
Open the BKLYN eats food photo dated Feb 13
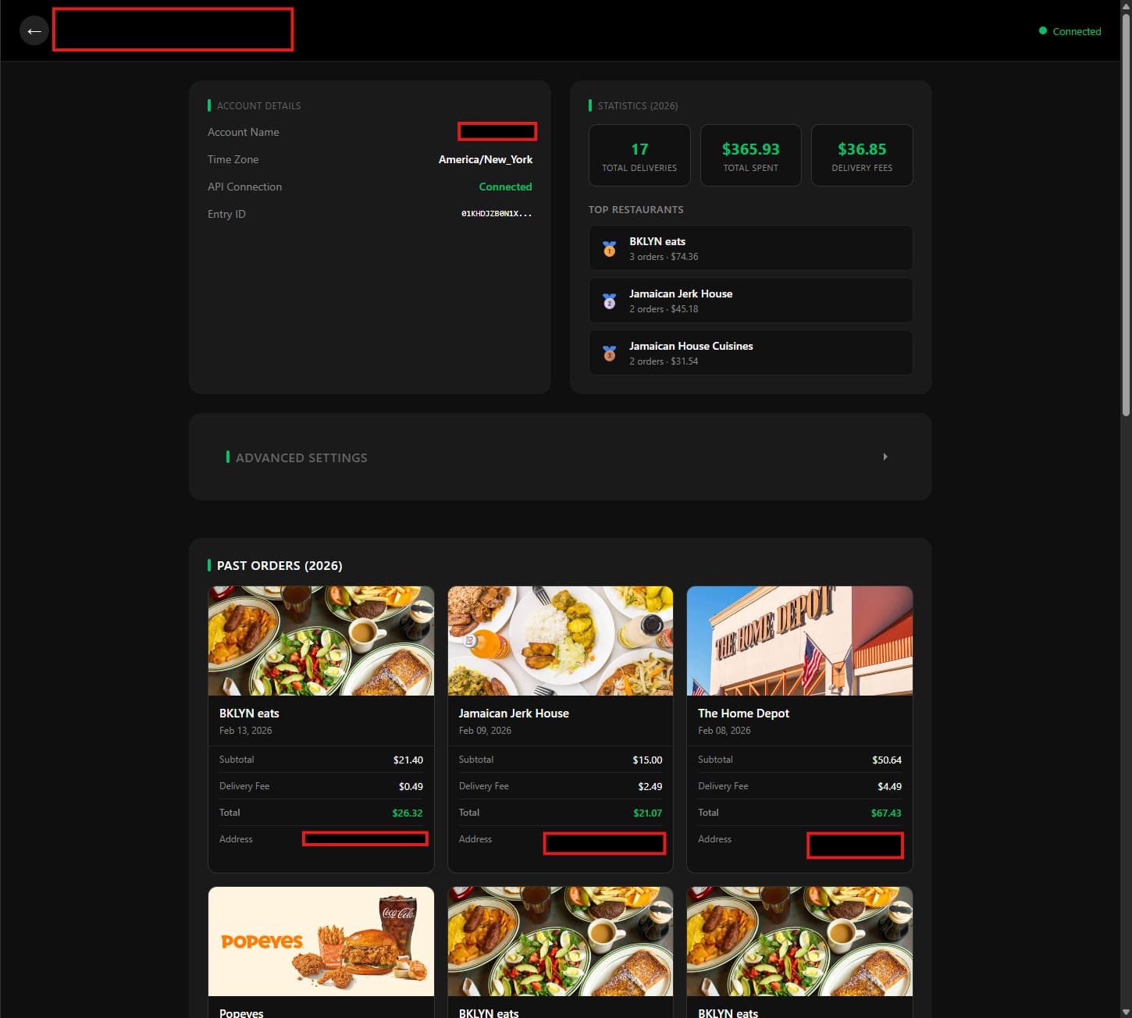321,641
